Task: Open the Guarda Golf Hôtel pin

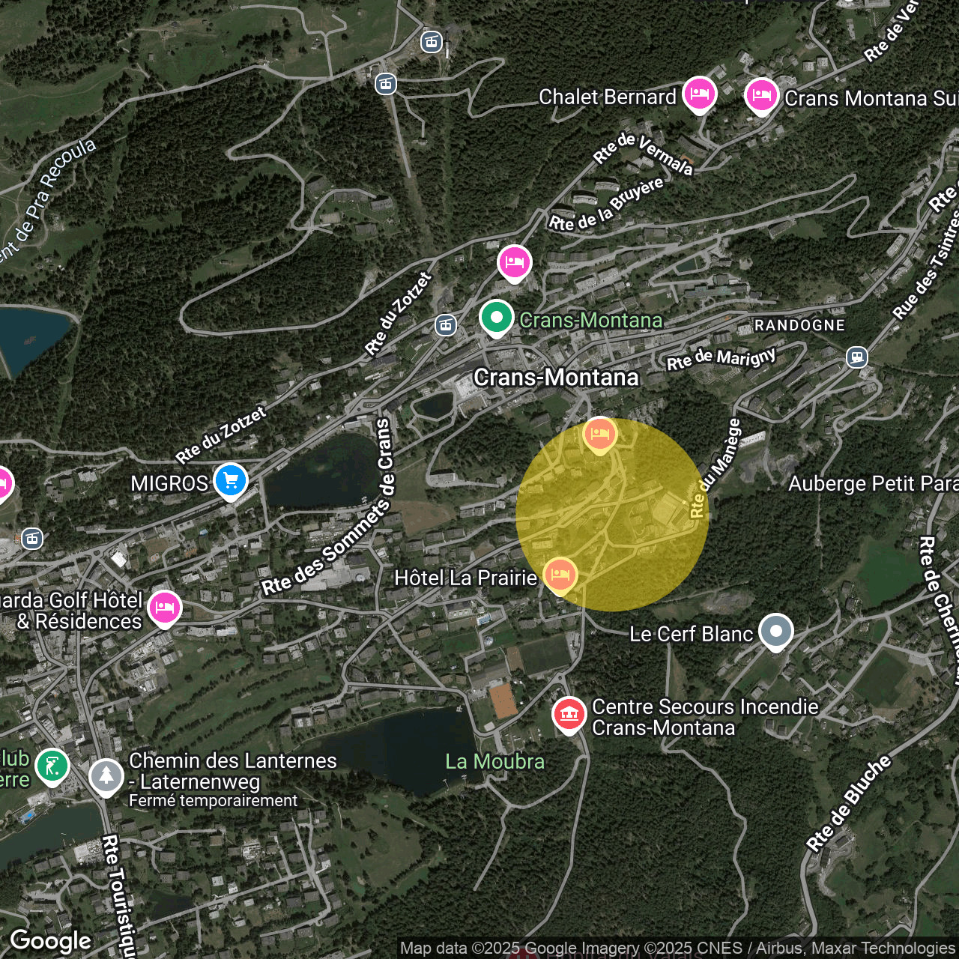Action: click(x=164, y=607)
